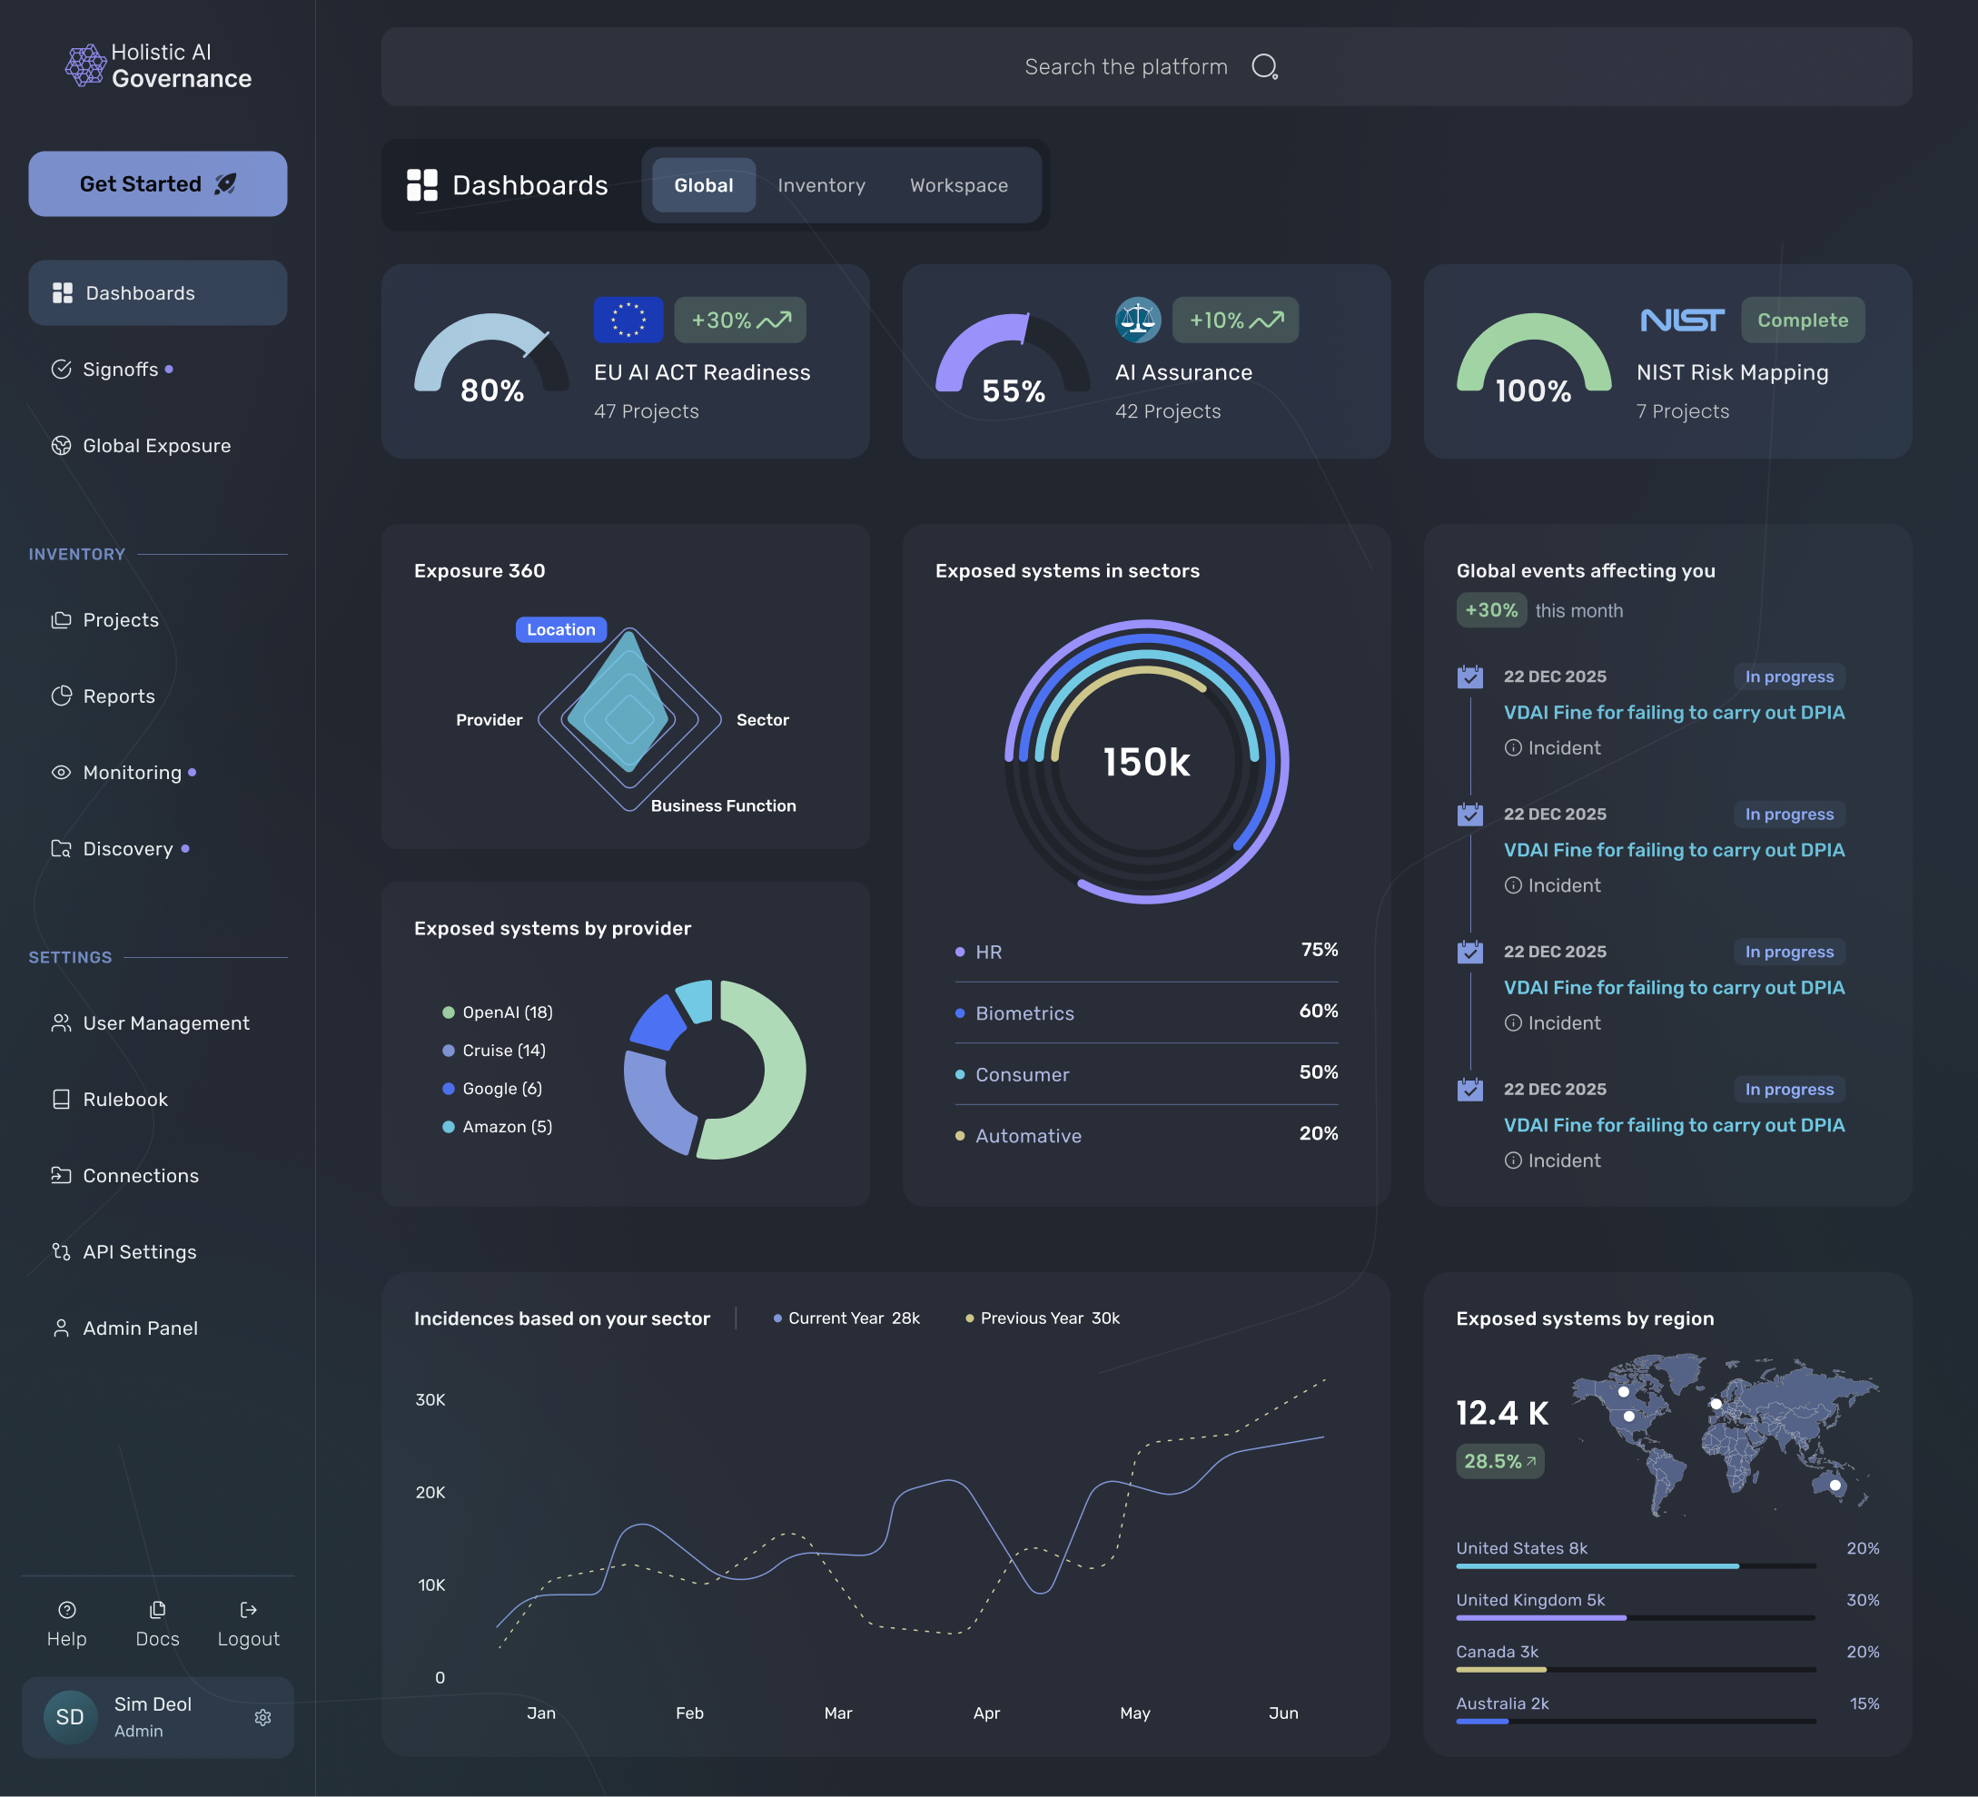Click the Logout icon

[x=248, y=1610]
